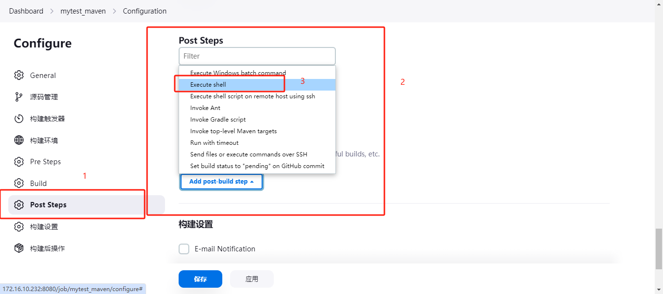Click the Pre Steps gear icon
The image size is (663, 294).
[x=19, y=162]
